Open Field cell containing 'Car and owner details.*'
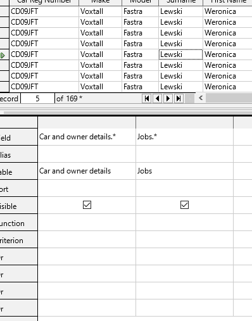This screenshot has width=252, height=321. (x=87, y=137)
